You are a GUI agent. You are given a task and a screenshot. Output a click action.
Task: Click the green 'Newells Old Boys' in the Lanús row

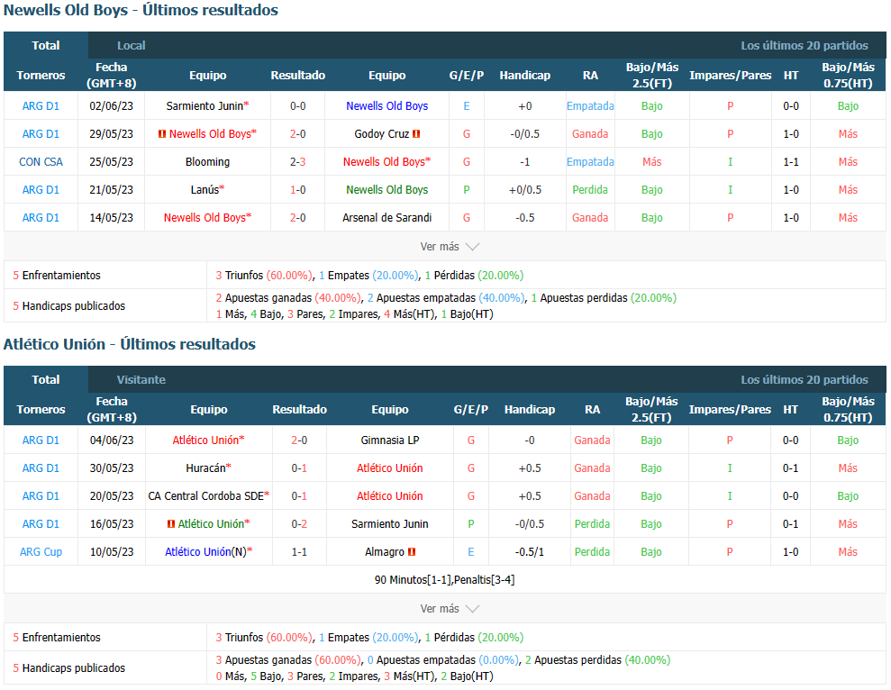tap(387, 190)
